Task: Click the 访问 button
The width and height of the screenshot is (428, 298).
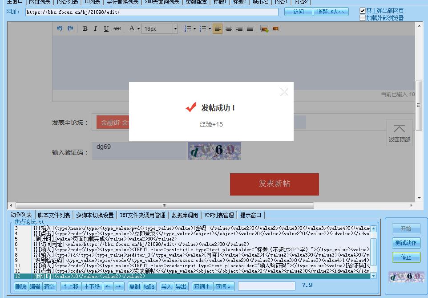Action: 299,12
